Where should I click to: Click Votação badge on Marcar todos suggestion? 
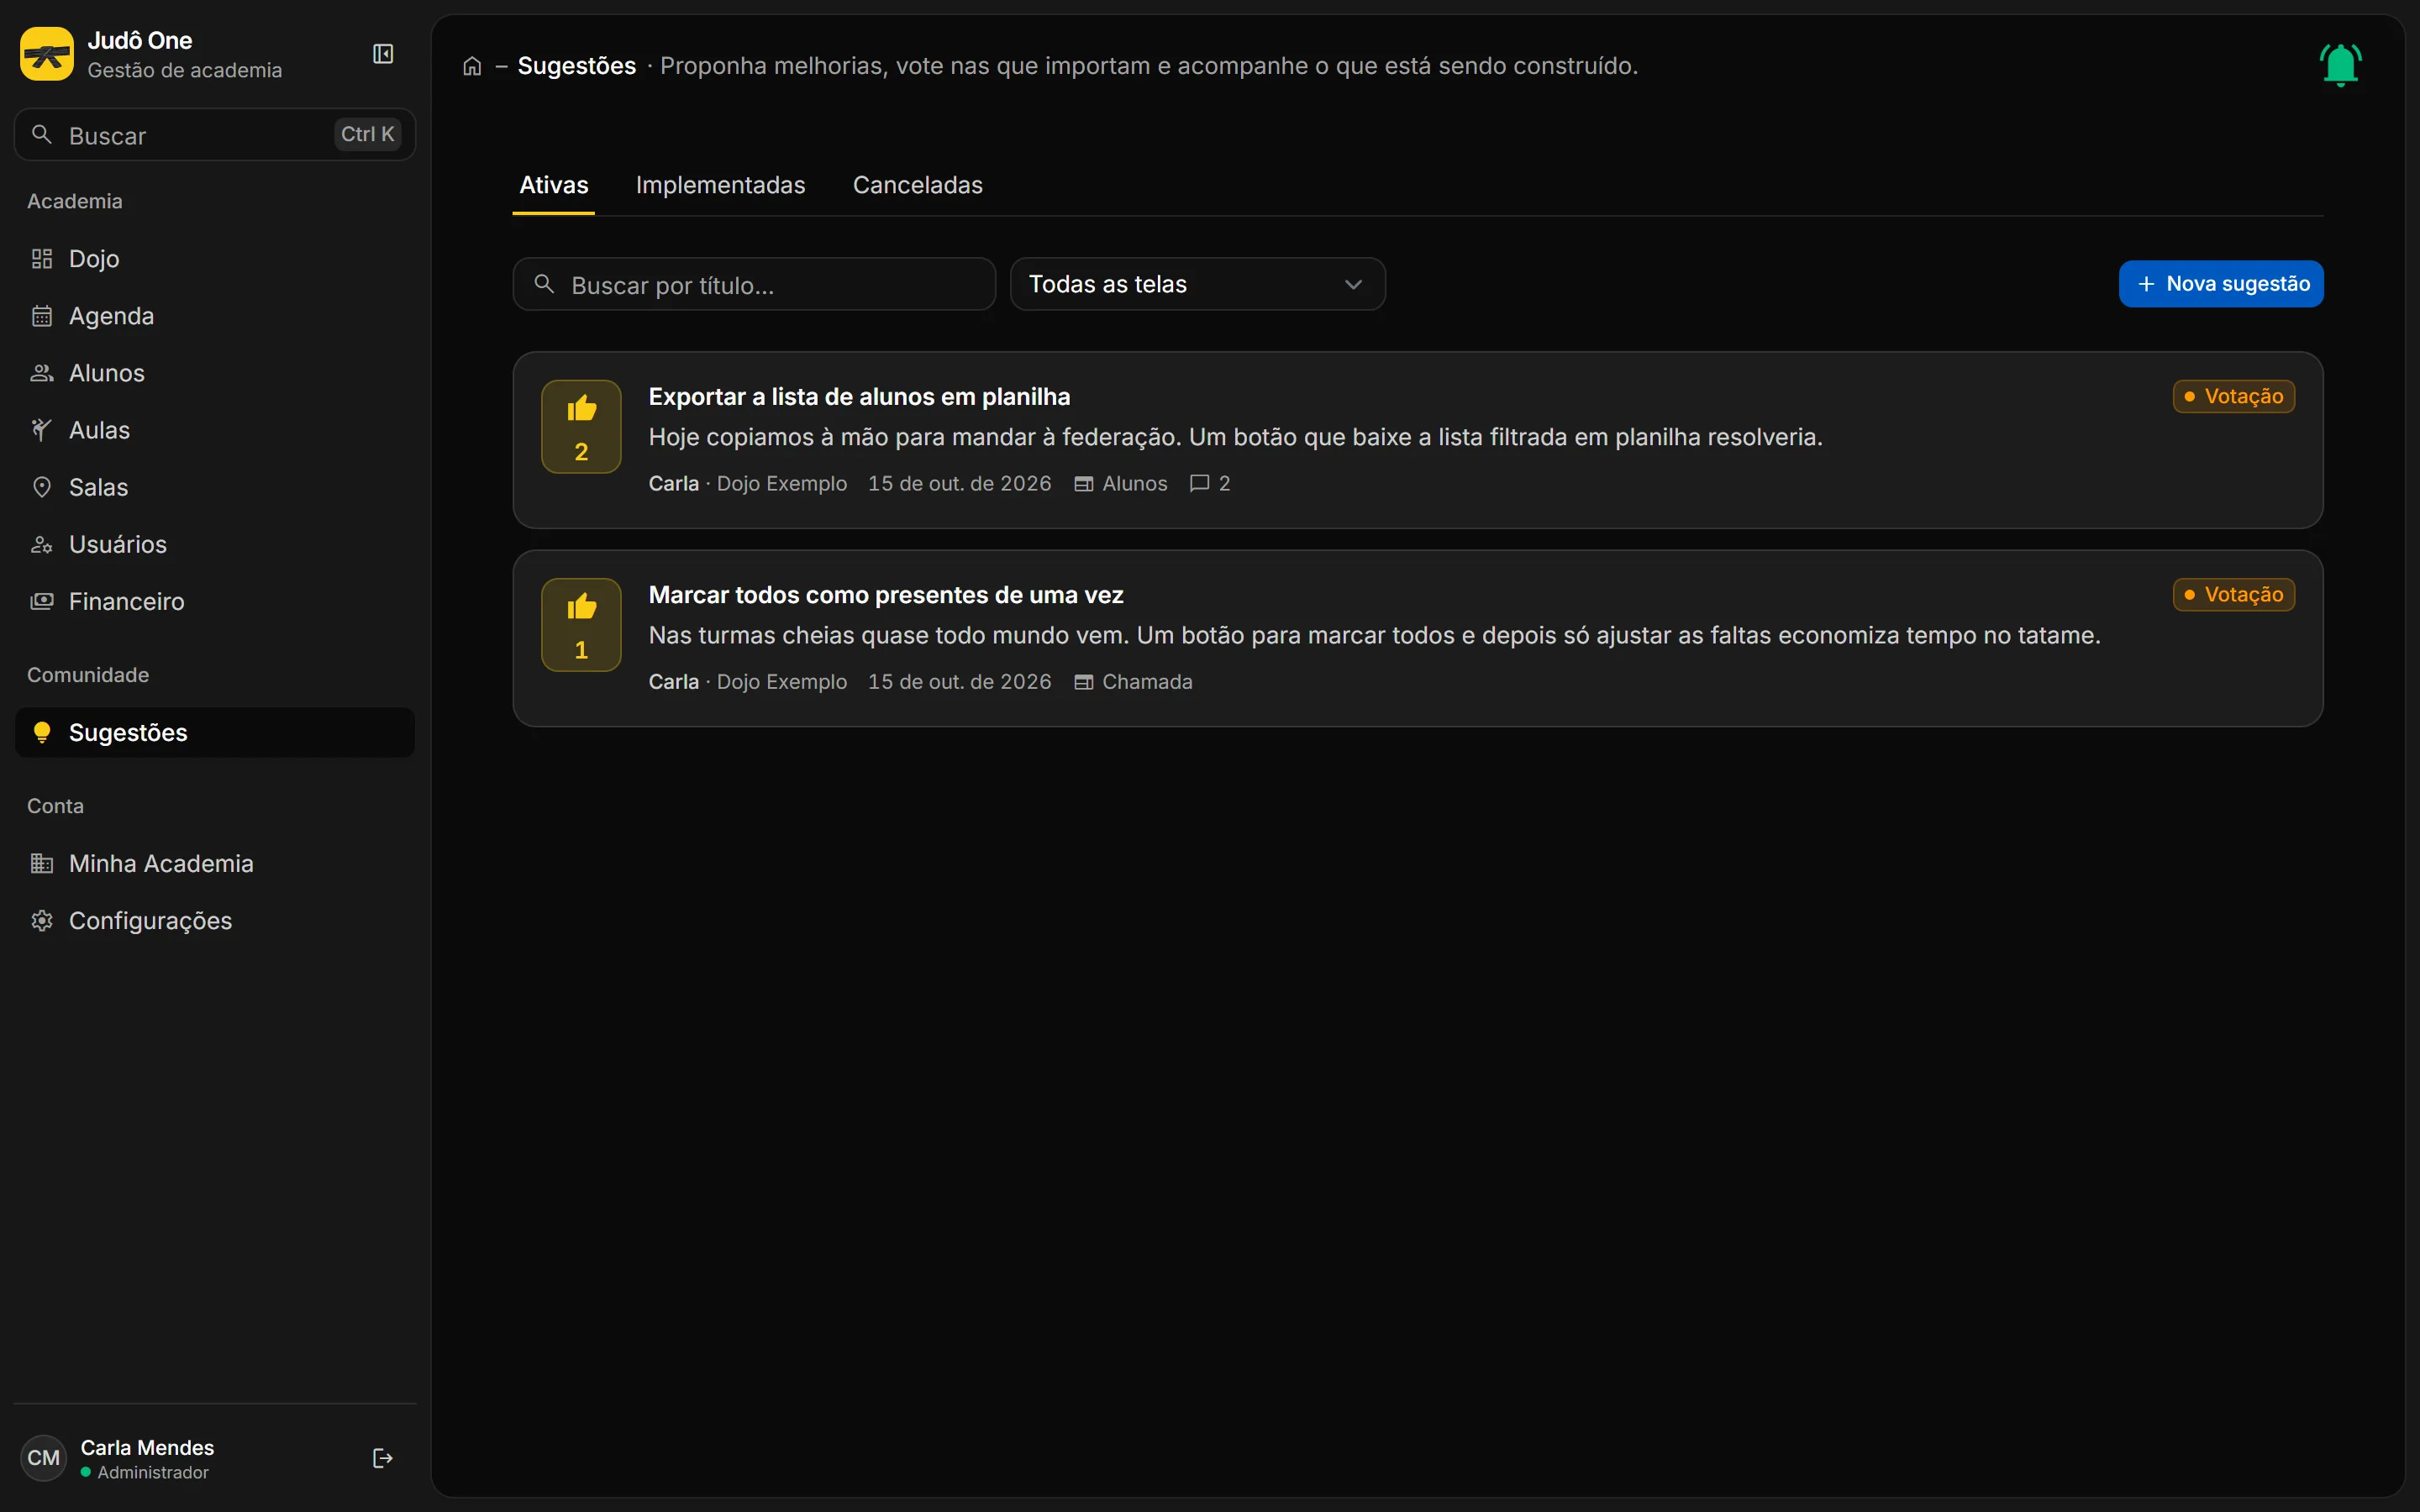click(x=2233, y=594)
